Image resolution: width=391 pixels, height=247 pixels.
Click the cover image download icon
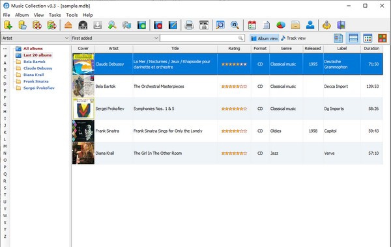coord(126,25)
